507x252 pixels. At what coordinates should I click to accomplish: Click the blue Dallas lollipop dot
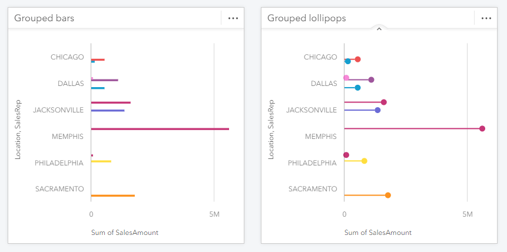coord(357,88)
